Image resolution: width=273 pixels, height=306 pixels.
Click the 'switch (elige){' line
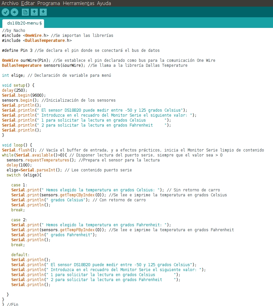(x=24, y=175)
